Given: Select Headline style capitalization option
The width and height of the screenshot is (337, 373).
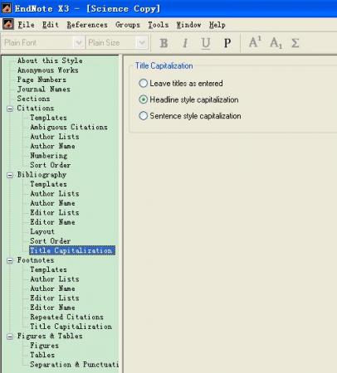Looking at the screenshot, I should coord(188,99).
